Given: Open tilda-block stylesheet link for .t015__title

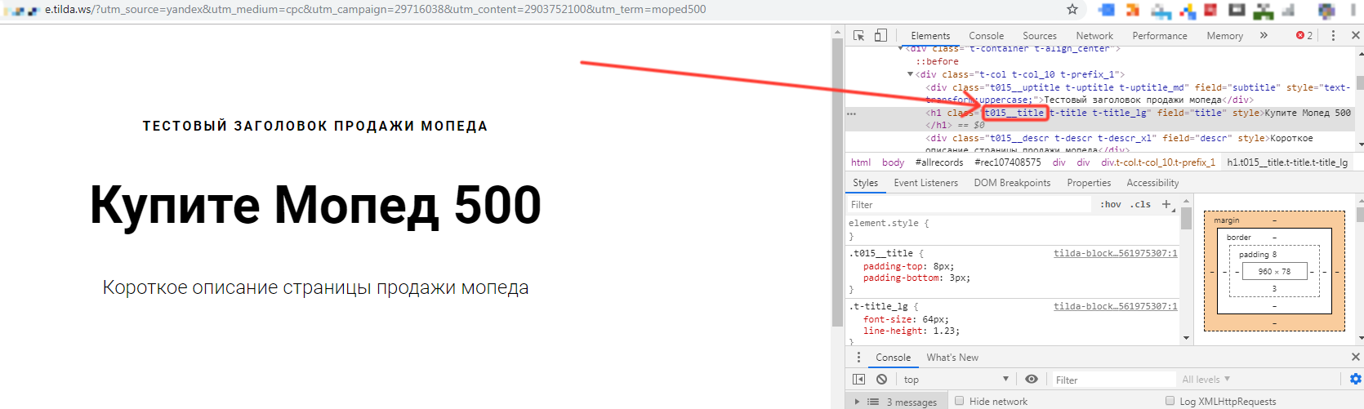Looking at the screenshot, I should (x=1115, y=253).
